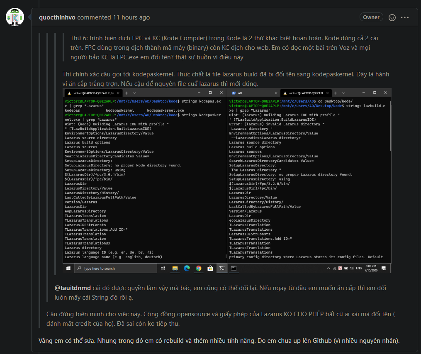Open Microsoft Store from the taskbar
This screenshot has width=421, height=354.
tap(210, 269)
